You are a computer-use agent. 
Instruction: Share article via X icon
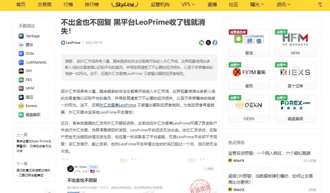click(x=208, y=43)
